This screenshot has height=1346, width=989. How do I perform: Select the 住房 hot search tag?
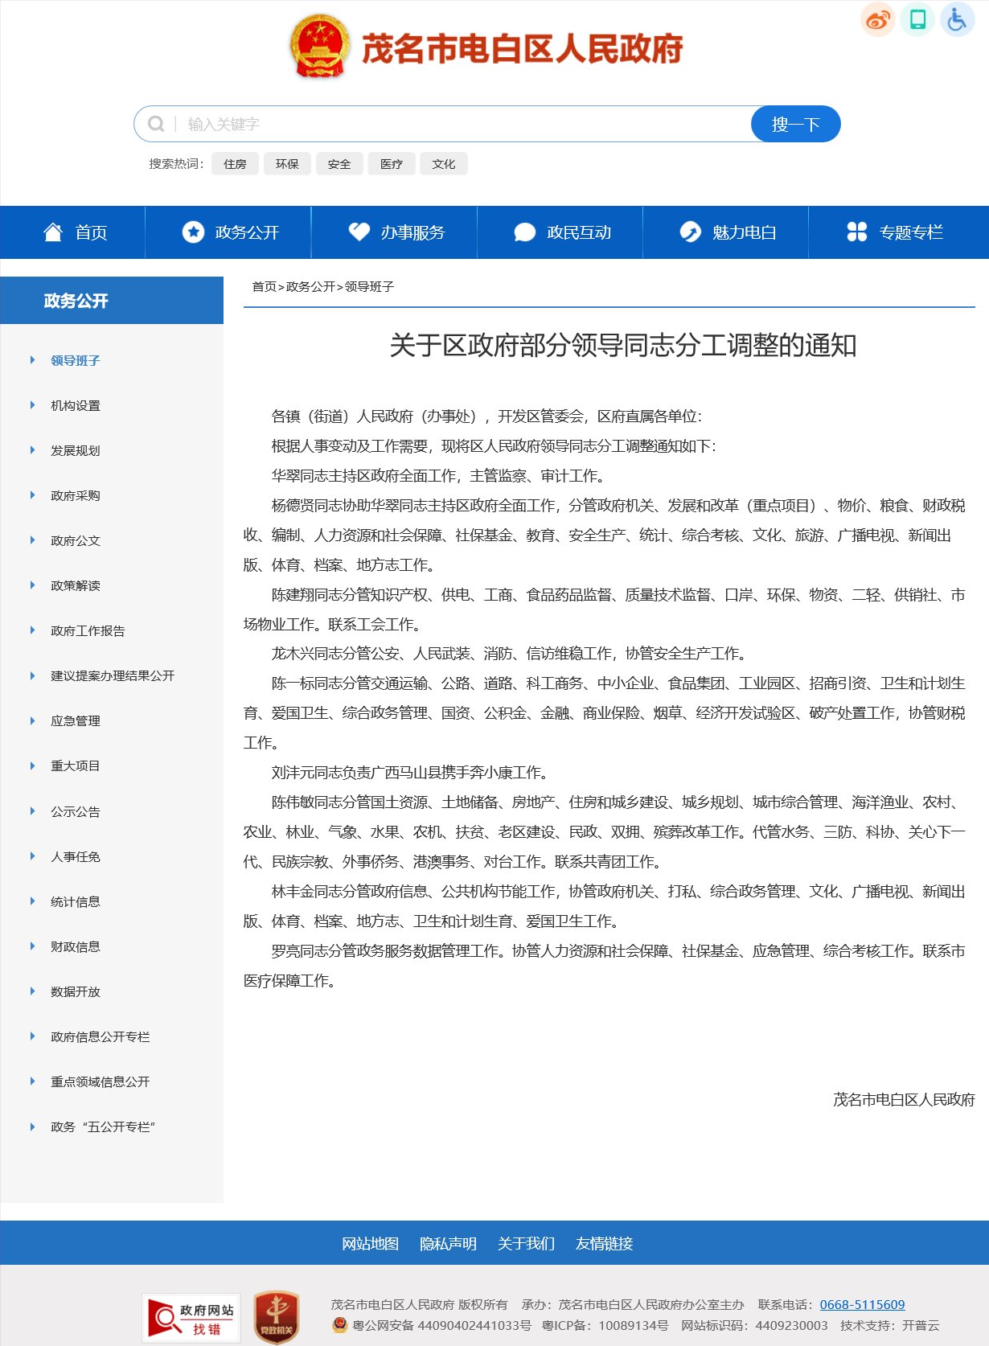coord(235,164)
